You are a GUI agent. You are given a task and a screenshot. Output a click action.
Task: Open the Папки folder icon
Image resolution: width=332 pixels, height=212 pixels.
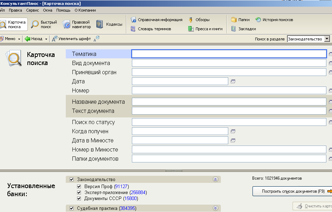click(234, 20)
